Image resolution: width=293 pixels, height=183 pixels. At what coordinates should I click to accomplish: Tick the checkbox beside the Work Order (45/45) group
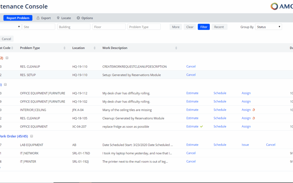(x=31, y=136)
